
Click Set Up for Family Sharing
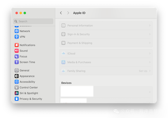[143, 71]
